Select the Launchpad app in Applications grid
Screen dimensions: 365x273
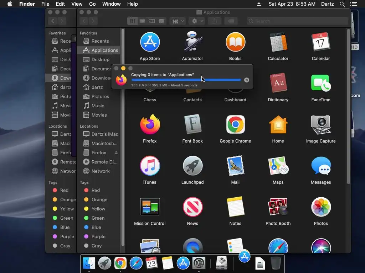click(192, 166)
